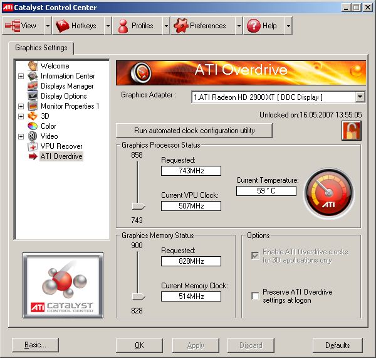Minimize the Catalyst Control Center window

pyautogui.click(x=345, y=8)
